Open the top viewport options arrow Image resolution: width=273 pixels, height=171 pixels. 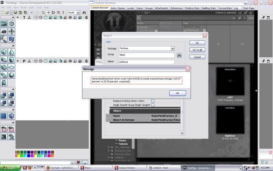pos(18,17)
